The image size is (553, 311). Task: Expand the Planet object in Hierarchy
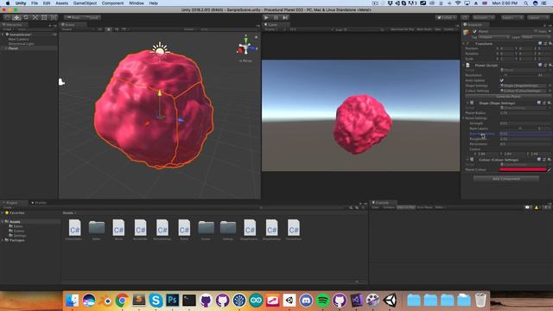(x=6, y=48)
